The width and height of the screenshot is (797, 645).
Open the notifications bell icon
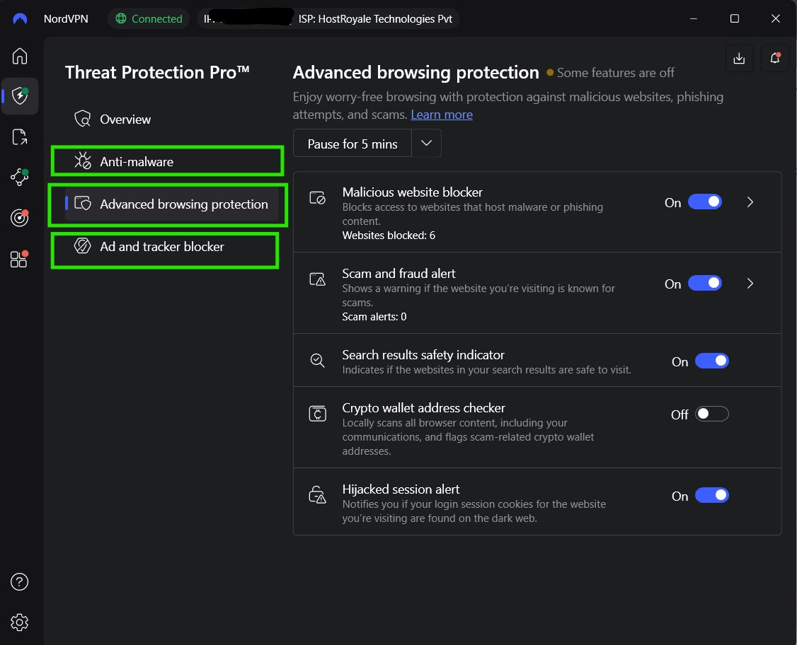[774, 58]
